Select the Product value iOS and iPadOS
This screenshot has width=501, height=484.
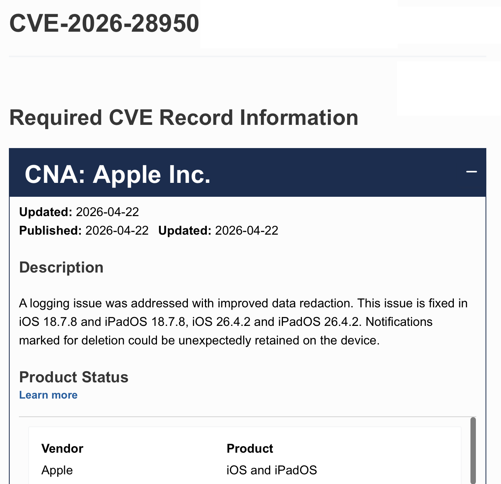(x=271, y=470)
